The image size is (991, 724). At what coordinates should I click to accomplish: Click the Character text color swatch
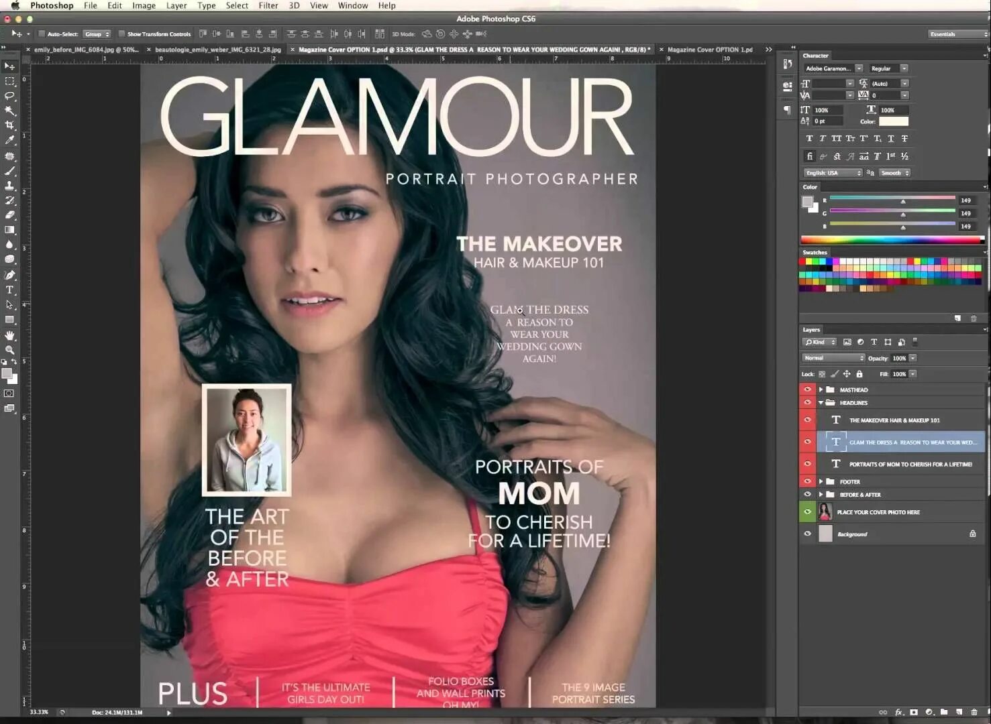tap(894, 121)
